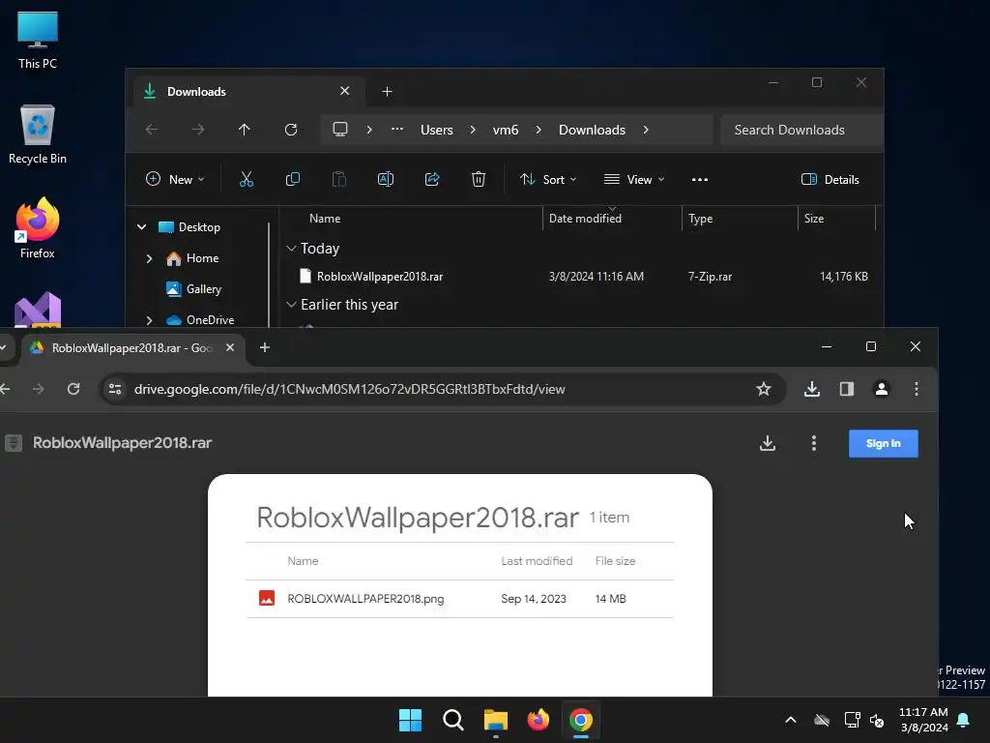Open ROBLOXWALLPAPER2018.png row in Drive preview
990x743 pixels.
pyautogui.click(x=459, y=598)
